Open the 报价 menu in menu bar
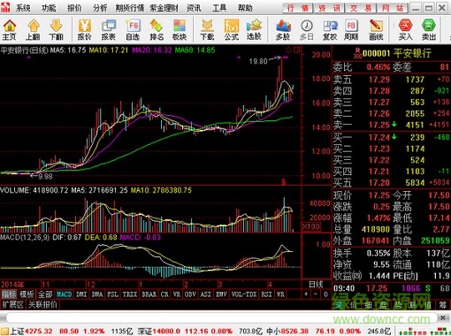Image resolution: width=451 pixels, height=336 pixels. point(74,8)
